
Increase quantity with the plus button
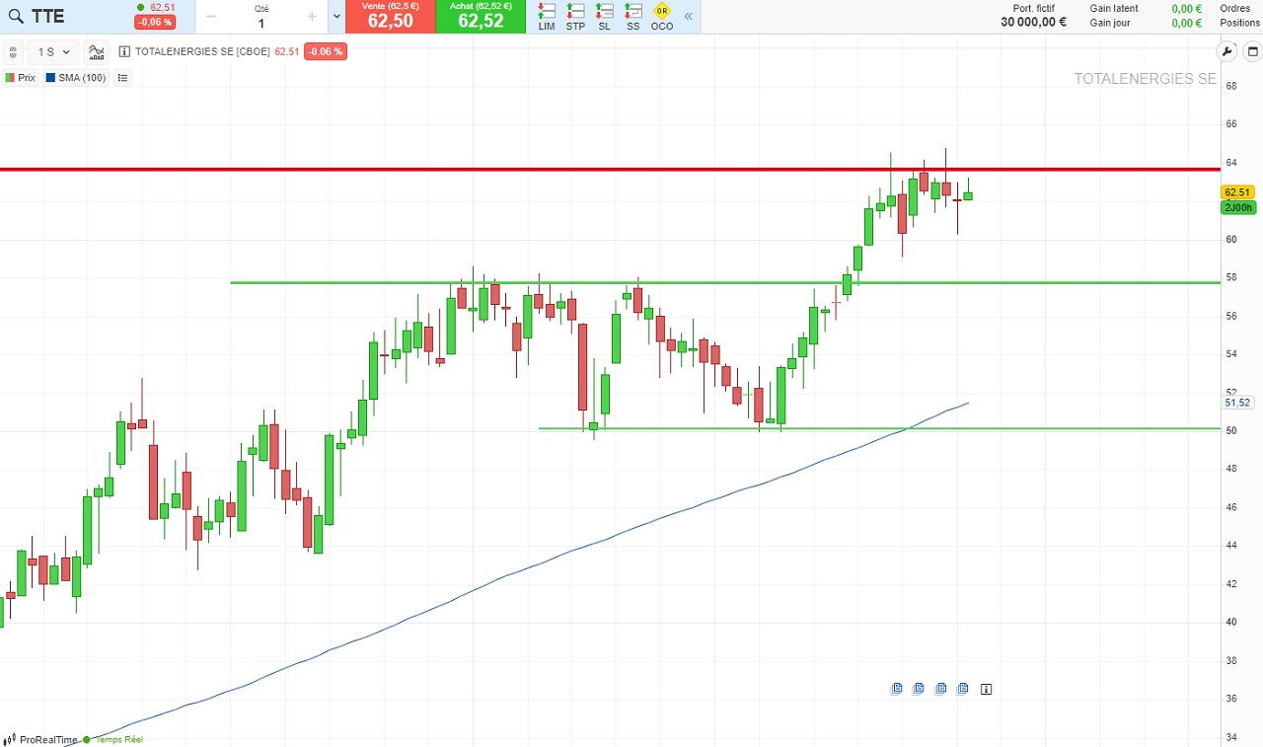pos(312,16)
